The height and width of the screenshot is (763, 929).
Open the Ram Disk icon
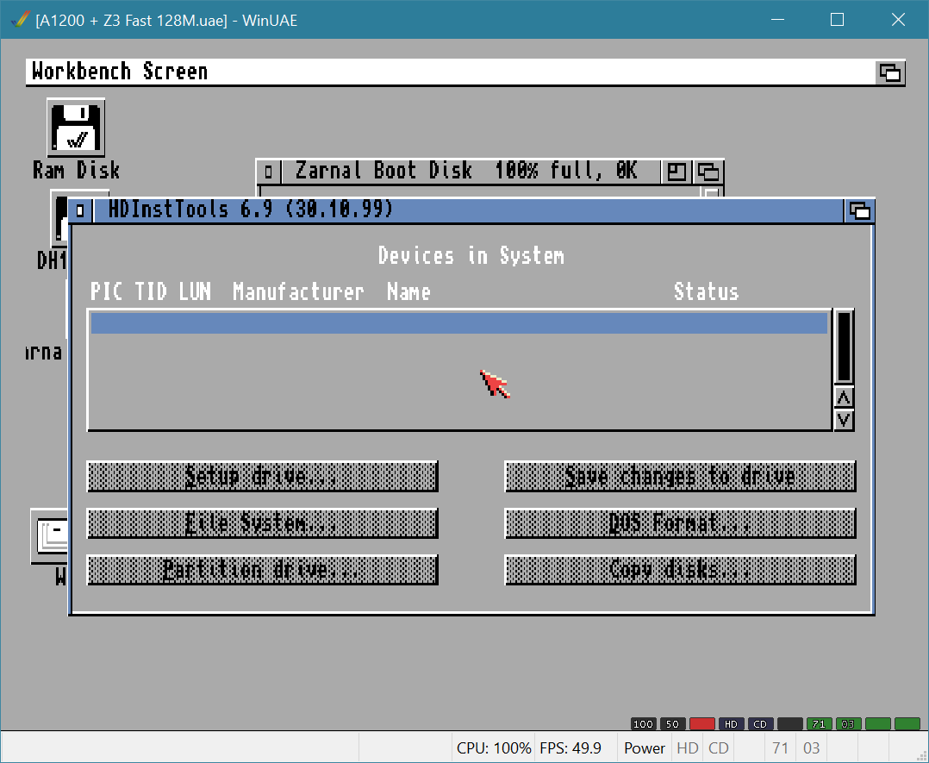[x=76, y=128]
